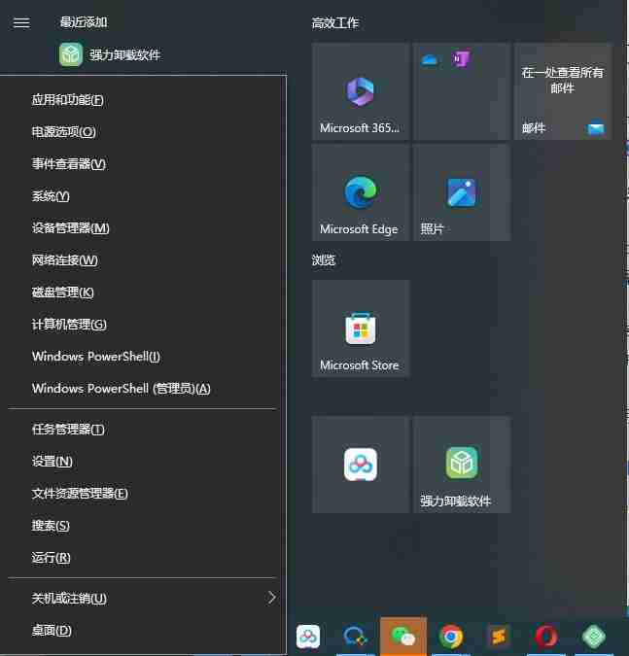629x656 pixels.
Task: Open the 强力卸载软件 tile in Start
Action: 461,465
